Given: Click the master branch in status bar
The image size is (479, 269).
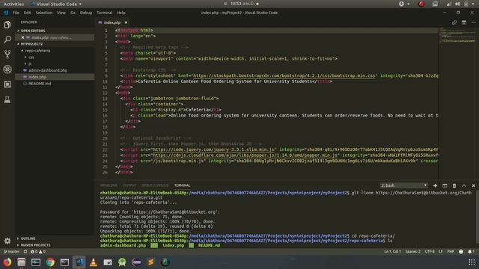Looking at the screenshot, I should point(12,252).
